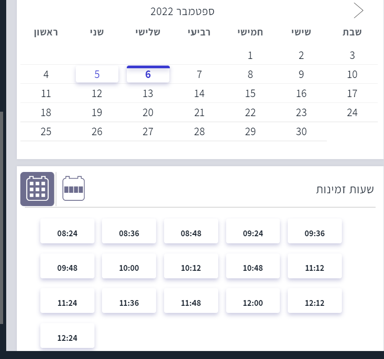Choose the 08:24 time slot
The image size is (384, 359).
tap(67, 233)
